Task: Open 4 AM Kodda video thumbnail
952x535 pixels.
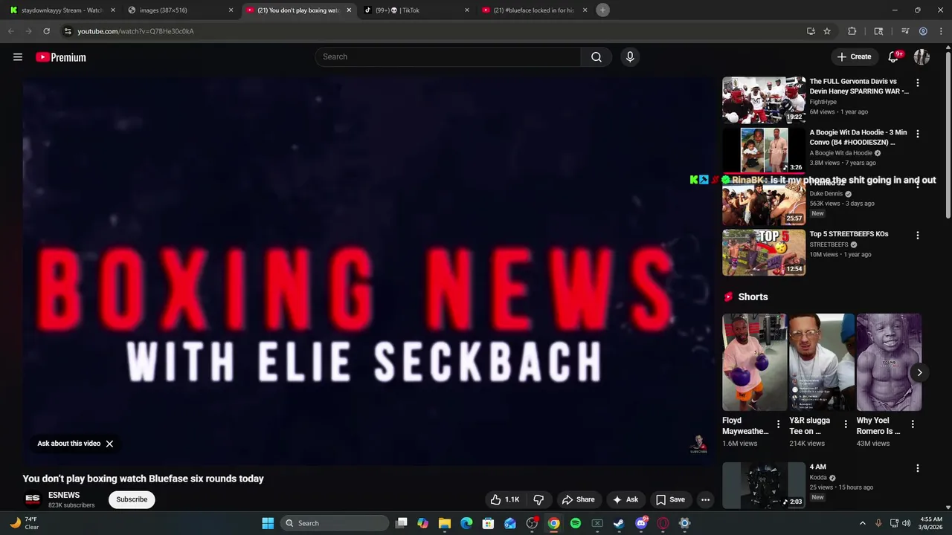Action: pyautogui.click(x=764, y=486)
